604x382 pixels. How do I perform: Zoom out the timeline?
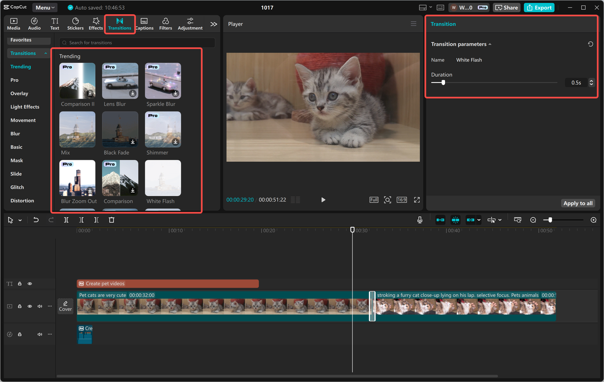pos(533,220)
